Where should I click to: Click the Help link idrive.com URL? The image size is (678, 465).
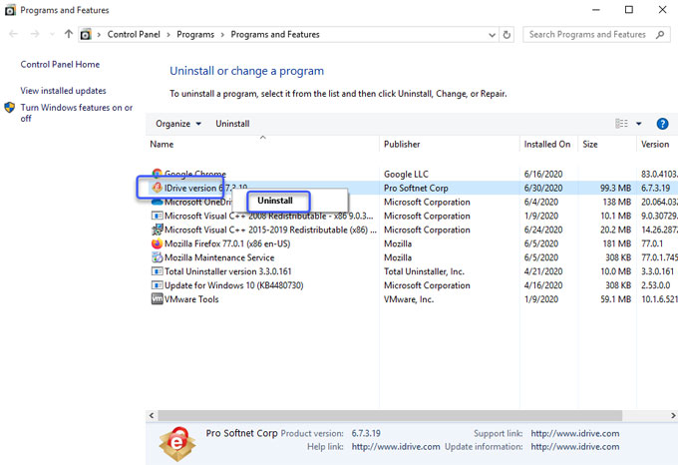[x=396, y=447]
